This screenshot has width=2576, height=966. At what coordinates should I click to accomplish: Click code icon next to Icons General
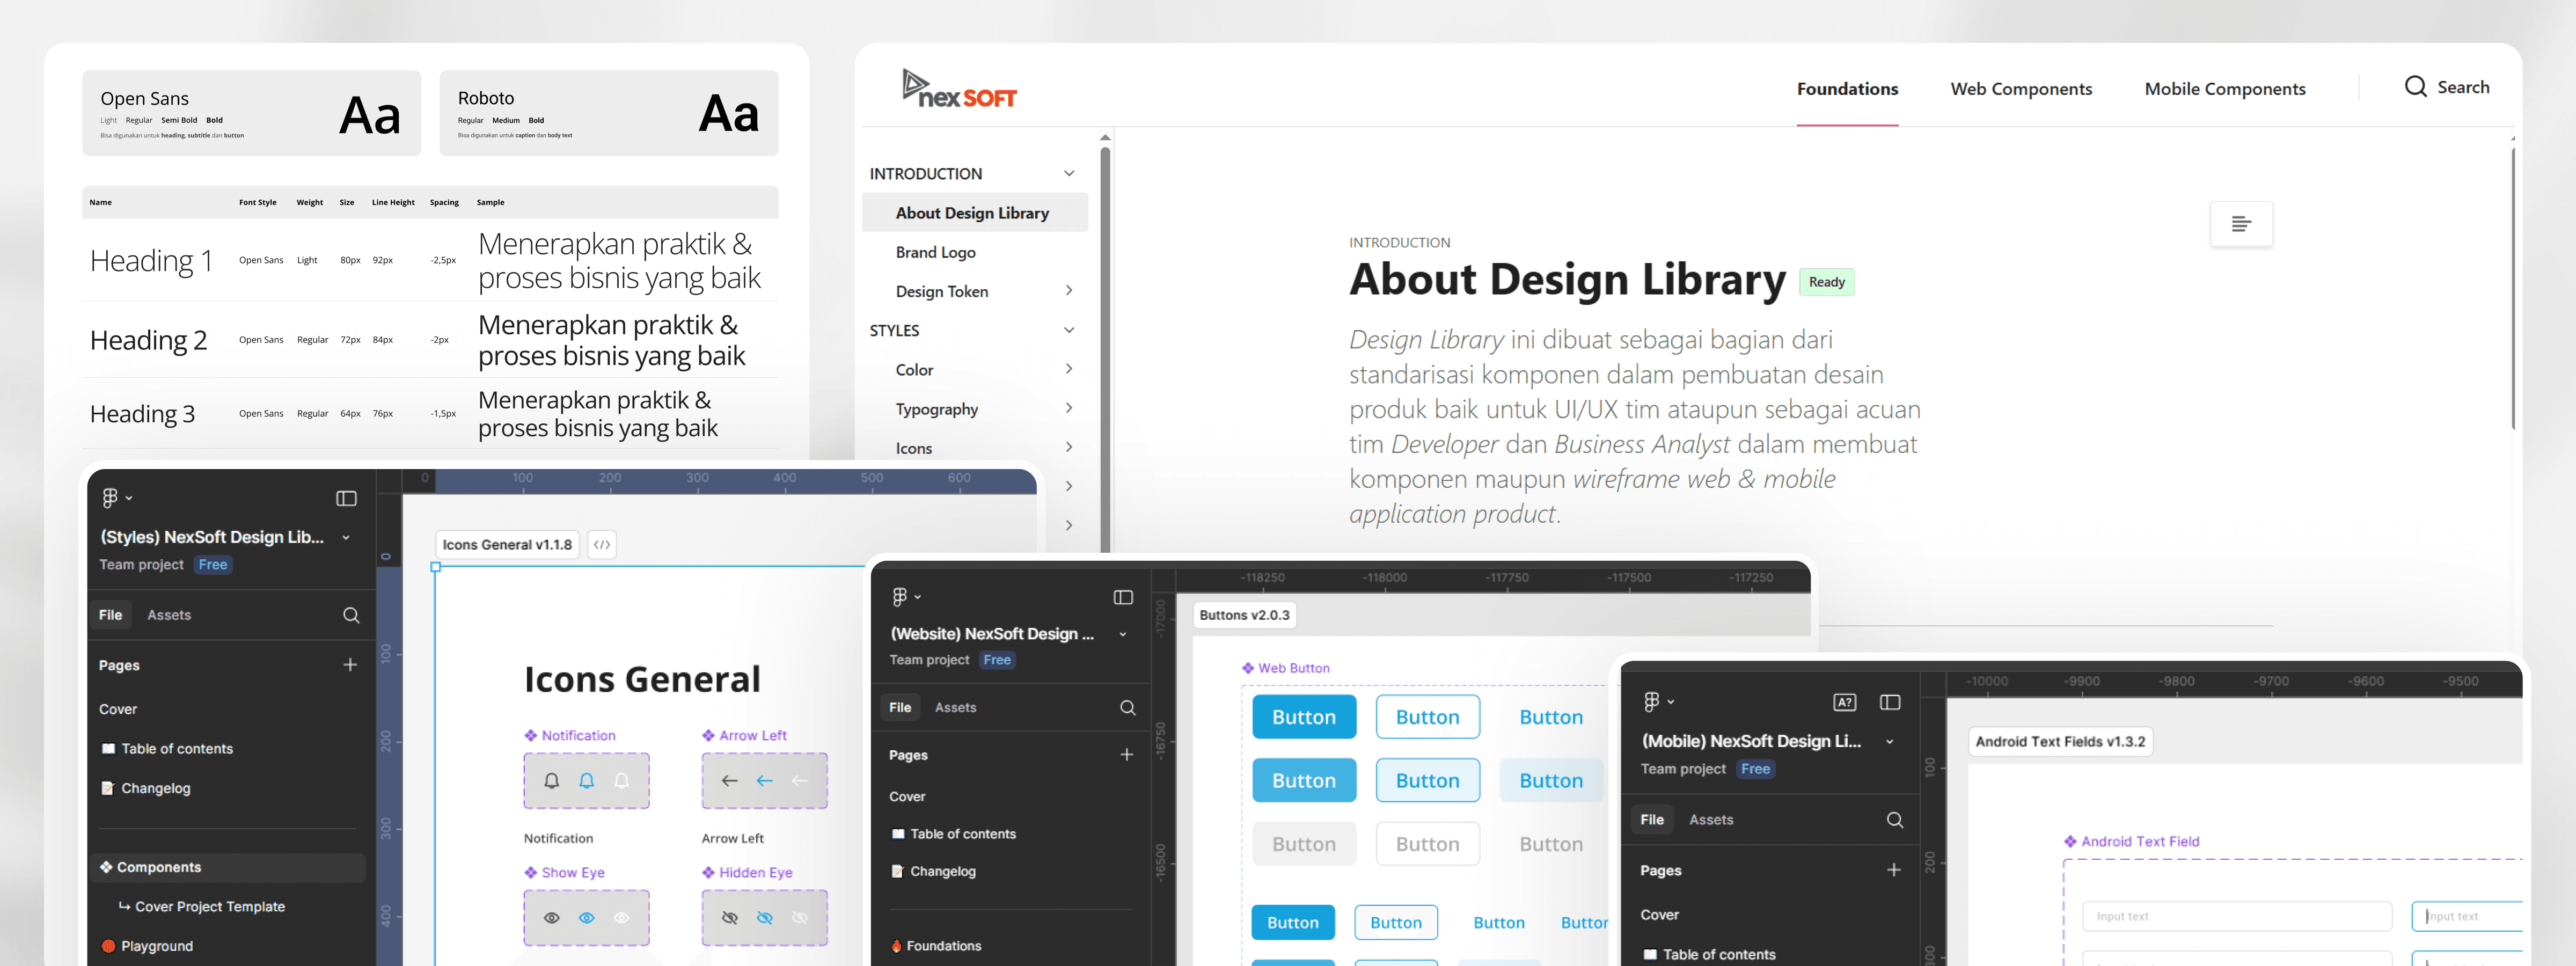click(601, 545)
